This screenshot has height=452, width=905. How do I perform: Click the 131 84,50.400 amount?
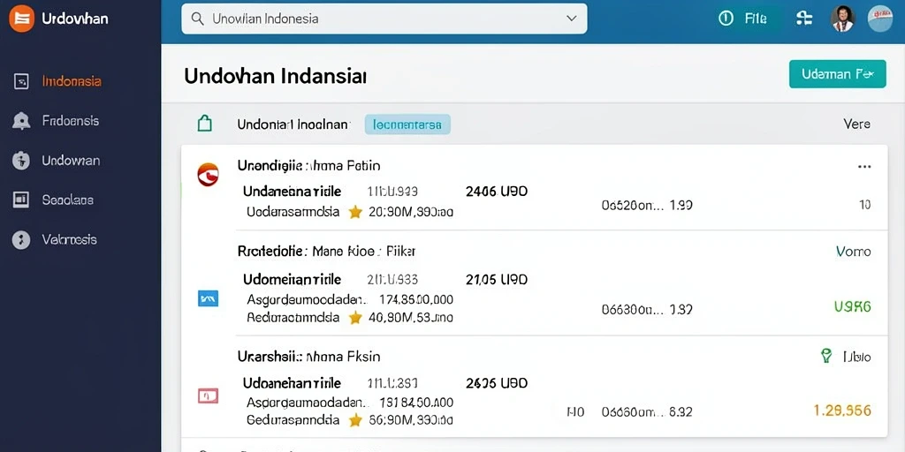(416, 403)
